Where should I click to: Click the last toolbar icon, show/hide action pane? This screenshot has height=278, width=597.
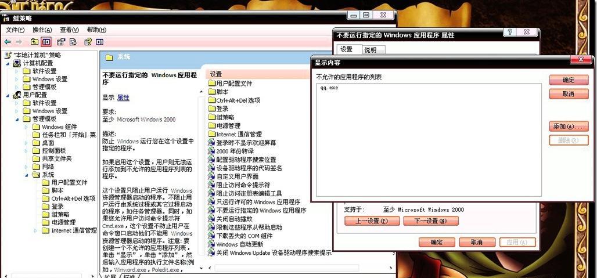point(100,42)
